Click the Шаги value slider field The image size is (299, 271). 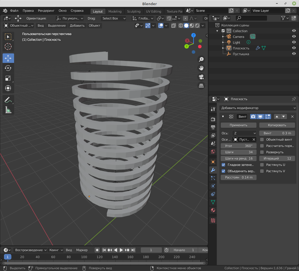point(238,152)
